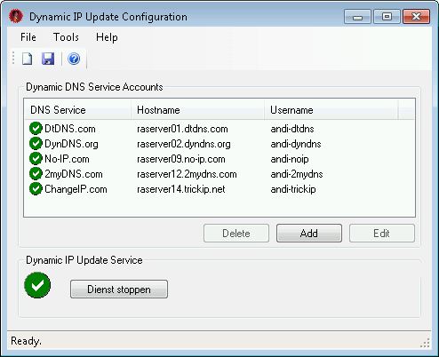
Task: Sort by the Username column header
Action: pos(331,110)
